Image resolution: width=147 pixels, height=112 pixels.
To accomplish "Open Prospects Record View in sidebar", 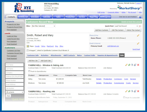I will 14,27.
